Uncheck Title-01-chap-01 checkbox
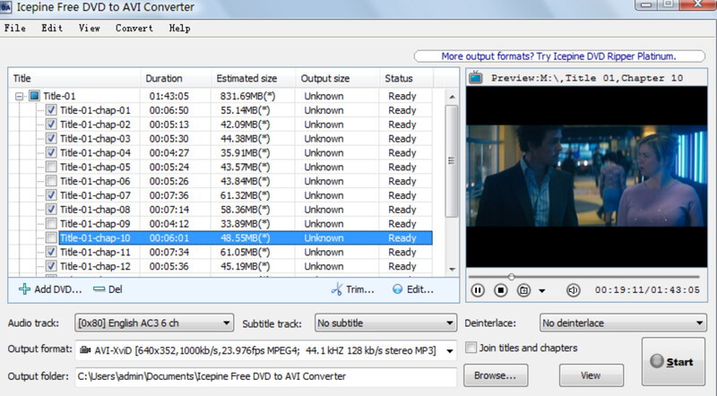Image resolution: width=717 pixels, height=396 pixels. [x=51, y=110]
